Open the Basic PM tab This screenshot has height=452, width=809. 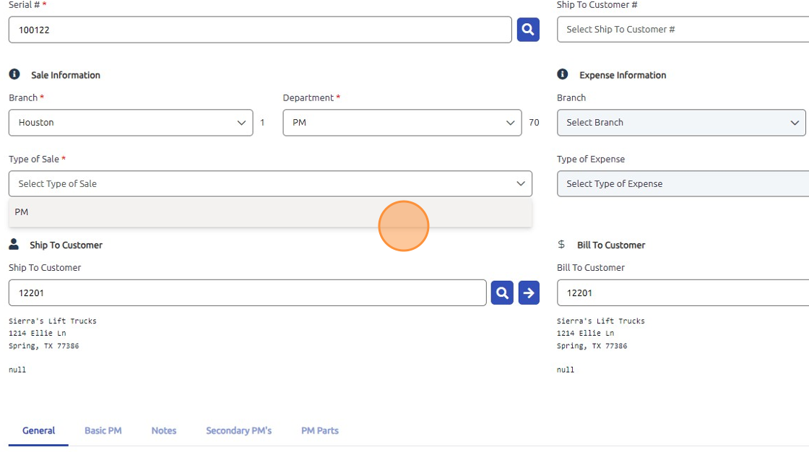tap(103, 430)
